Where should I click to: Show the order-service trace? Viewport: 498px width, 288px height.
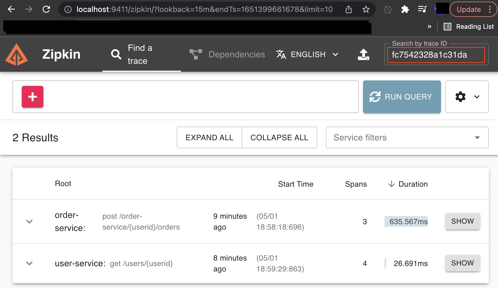click(x=462, y=221)
